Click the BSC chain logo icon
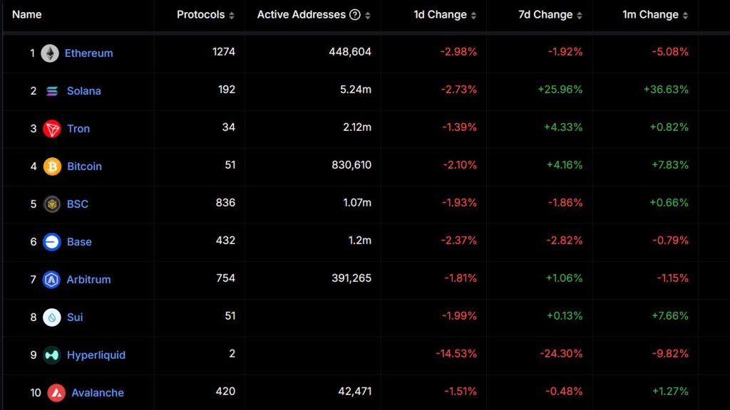Image resolution: width=730 pixels, height=410 pixels. point(52,204)
